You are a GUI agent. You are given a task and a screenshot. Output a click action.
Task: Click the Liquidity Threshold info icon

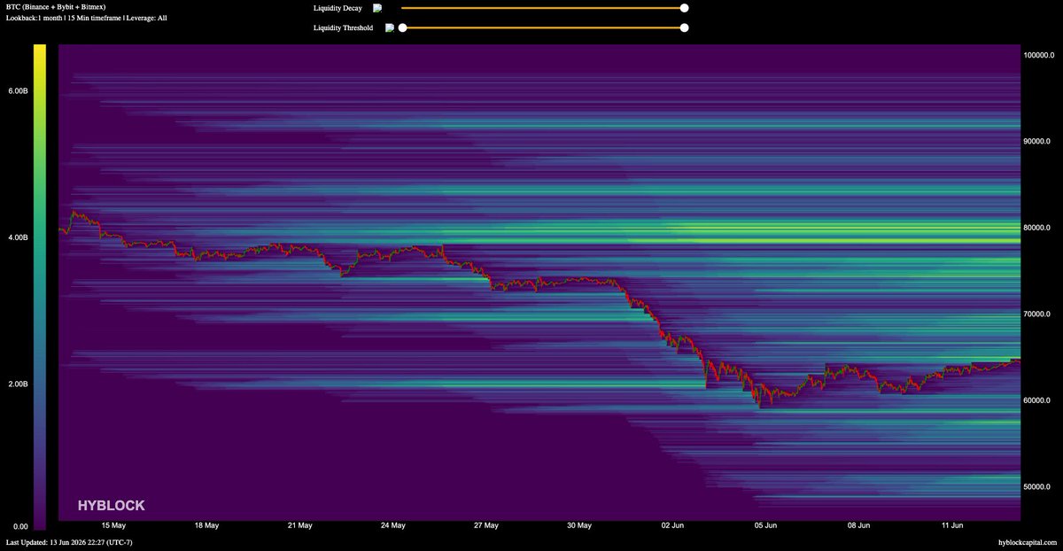390,27
